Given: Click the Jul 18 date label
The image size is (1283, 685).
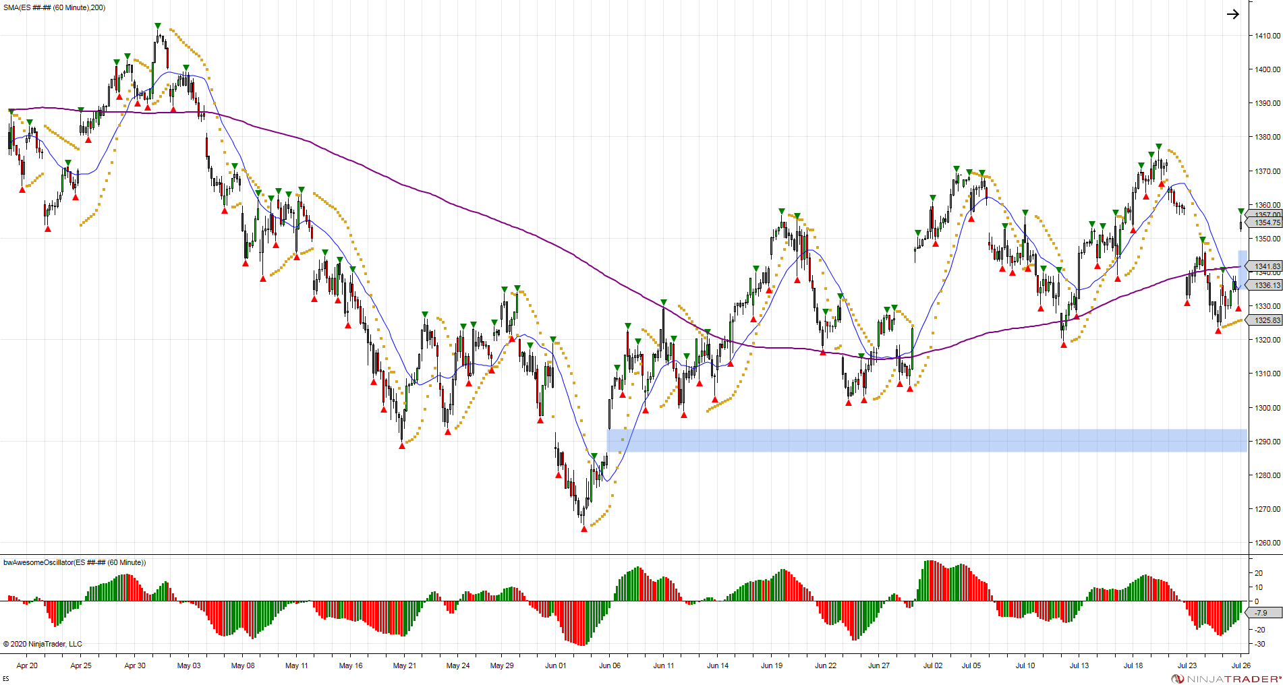Looking at the screenshot, I should 1133,665.
